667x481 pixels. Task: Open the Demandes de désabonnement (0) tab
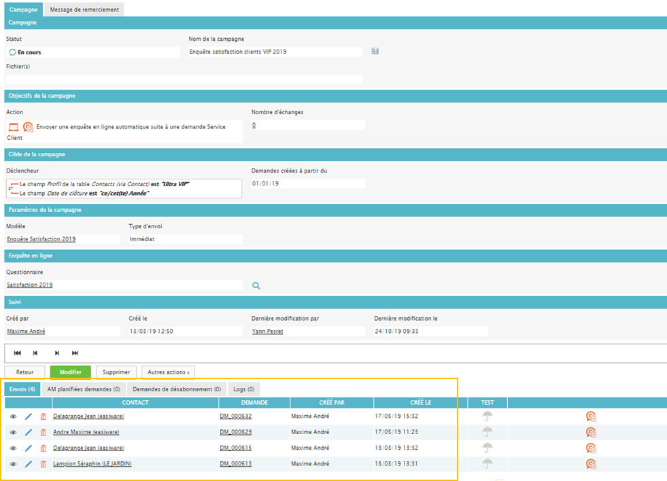pyautogui.click(x=177, y=389)
